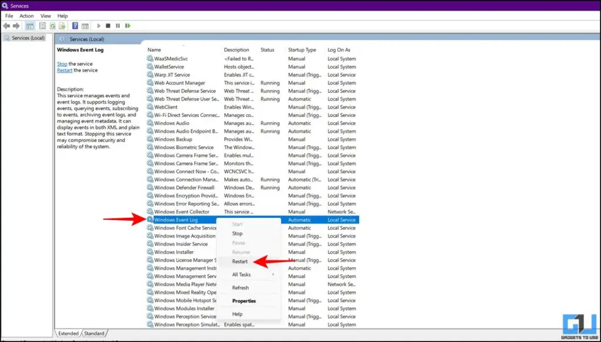Click the Refresh toolbar icon
The height and width of the screenshot is (342, 601).
pyautogui.click(x=53, y=26)
